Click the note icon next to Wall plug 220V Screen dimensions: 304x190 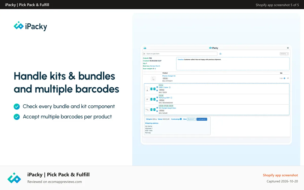(171, 98)
